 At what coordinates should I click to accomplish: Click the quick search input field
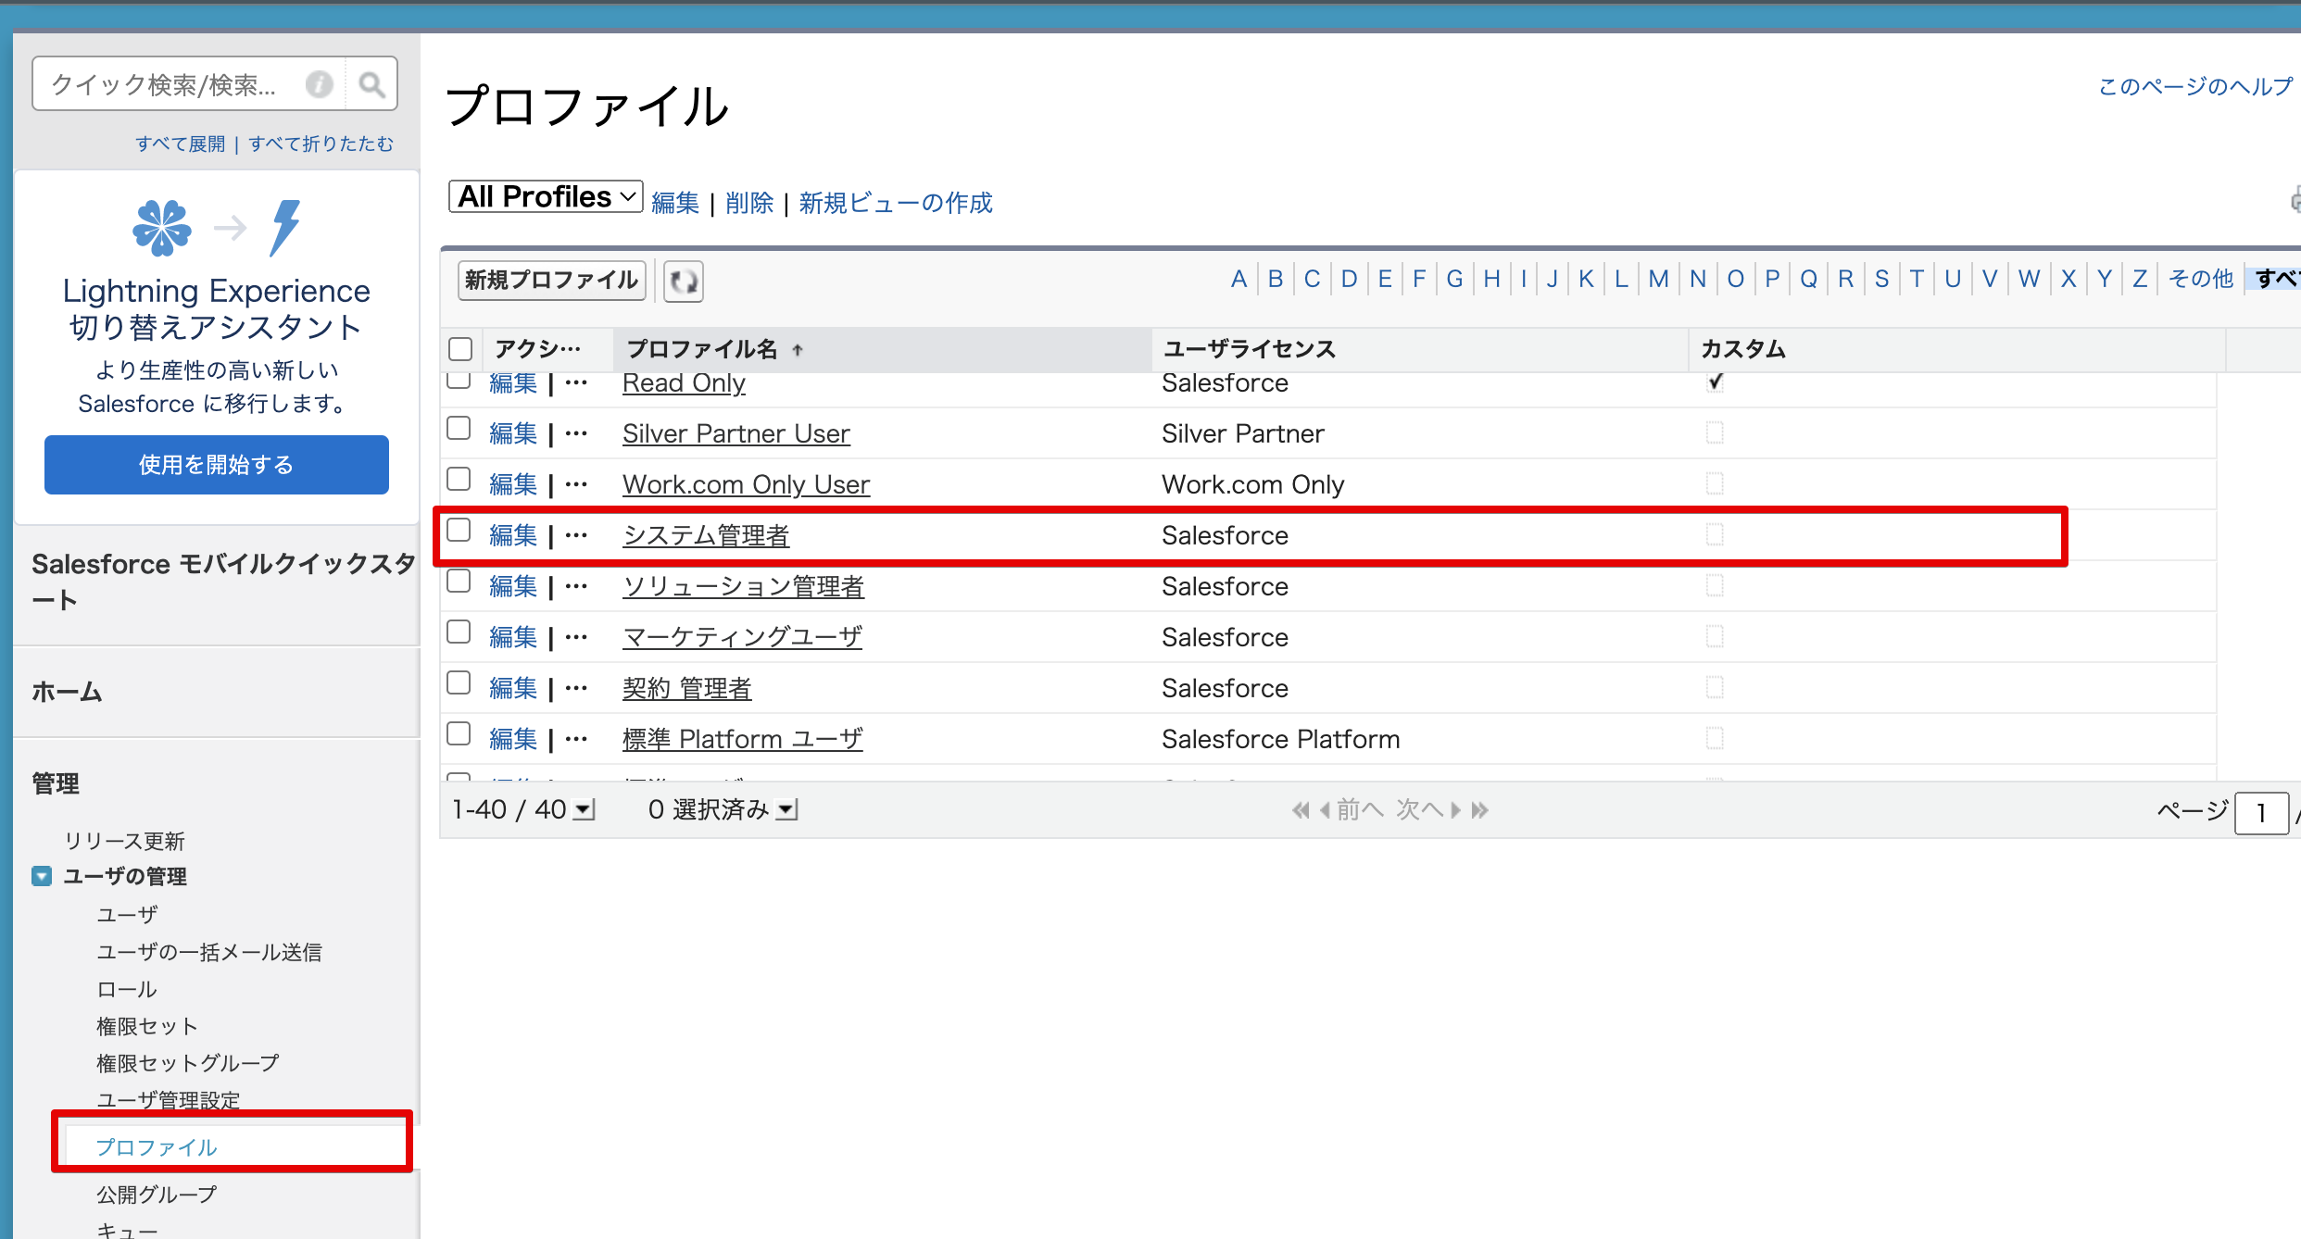(167, 85)
